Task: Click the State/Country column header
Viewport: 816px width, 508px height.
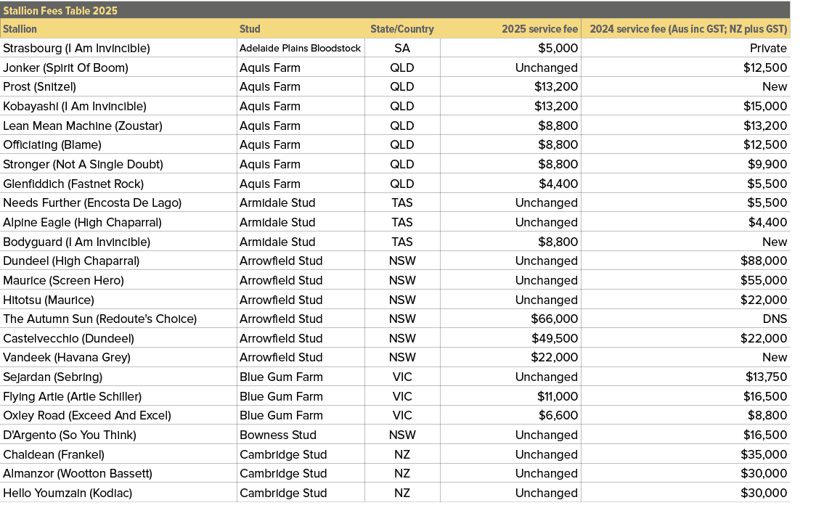Action: click(402, 29)
